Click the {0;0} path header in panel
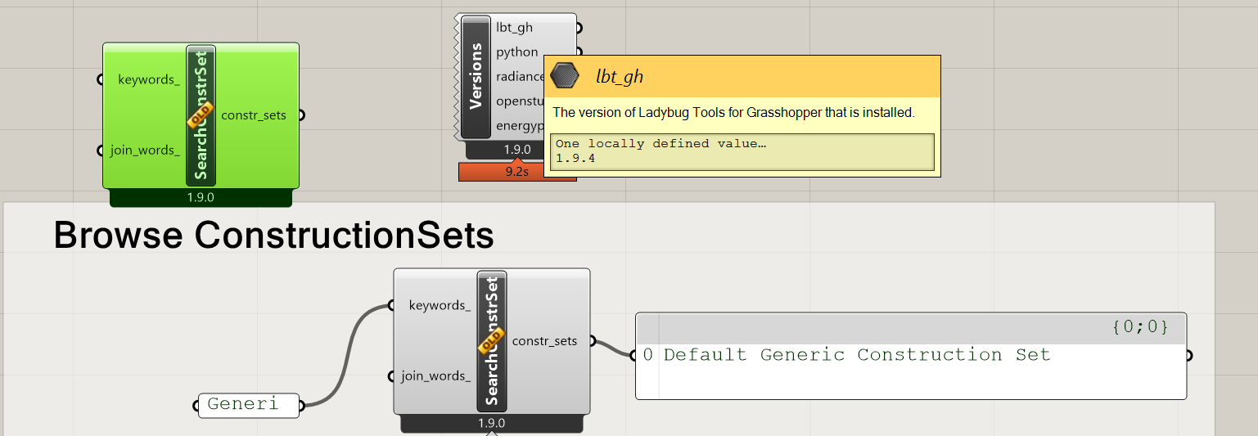Screen dimensions: 1258x436 pos(1140,327)
